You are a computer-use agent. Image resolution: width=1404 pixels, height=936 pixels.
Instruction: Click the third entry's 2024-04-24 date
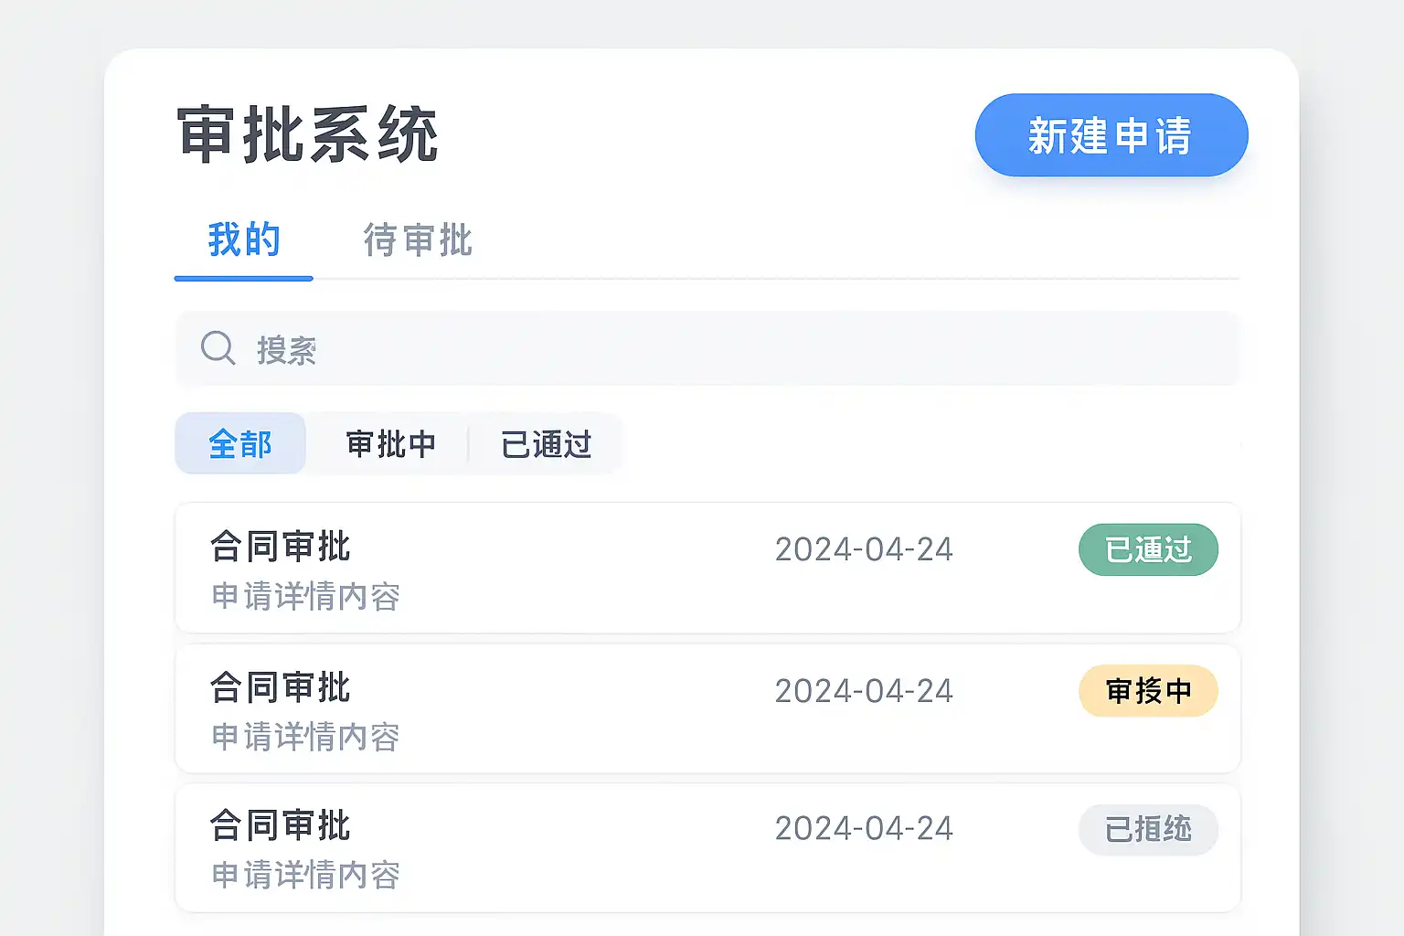[x=864, y=829]
